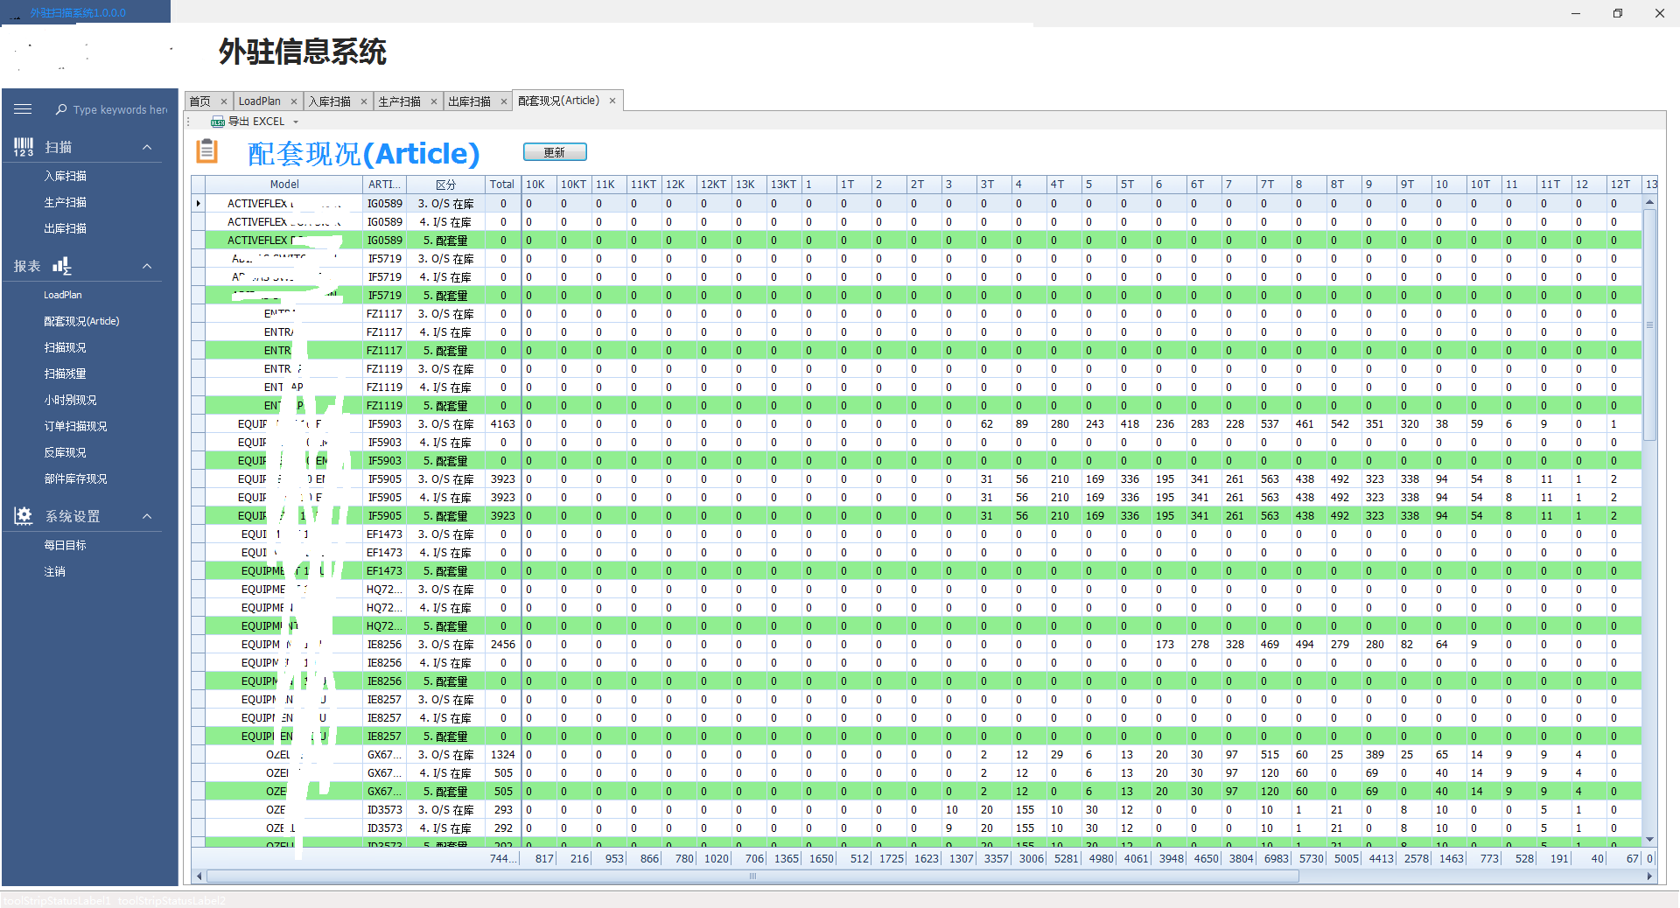The width and height of the screenshot is (1680, 908).
Task: Sort by the Total column header
Action: tap(502, 185)
